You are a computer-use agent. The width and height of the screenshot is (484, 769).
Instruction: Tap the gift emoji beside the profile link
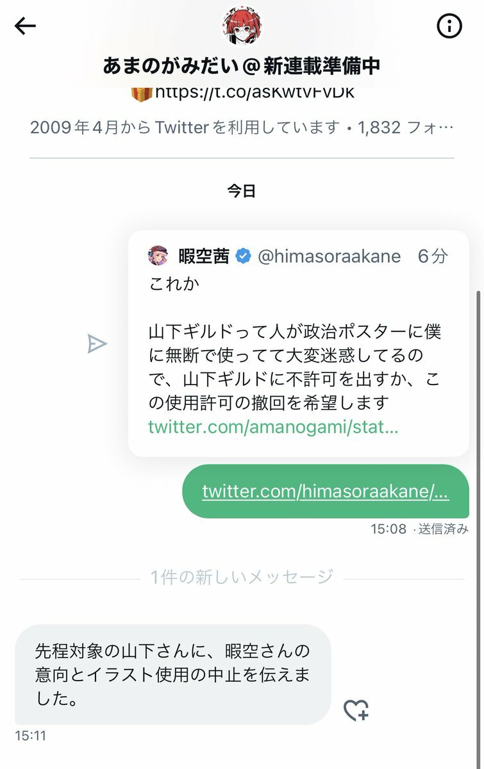click(140, 93)
